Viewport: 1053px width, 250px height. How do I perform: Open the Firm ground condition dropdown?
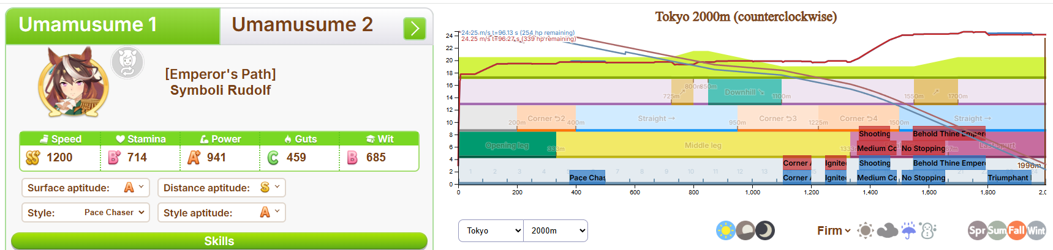[x=834, y=230]
